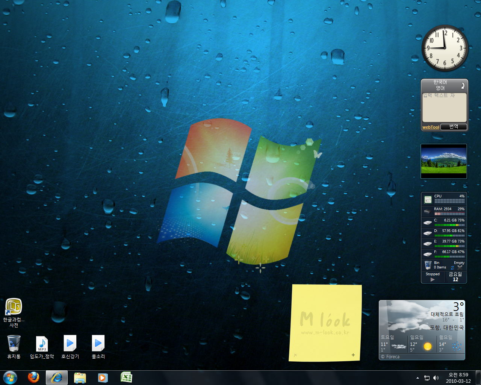The image size is (481, 385).
Task: Open Excel from the taskbar
Action: 126,377
